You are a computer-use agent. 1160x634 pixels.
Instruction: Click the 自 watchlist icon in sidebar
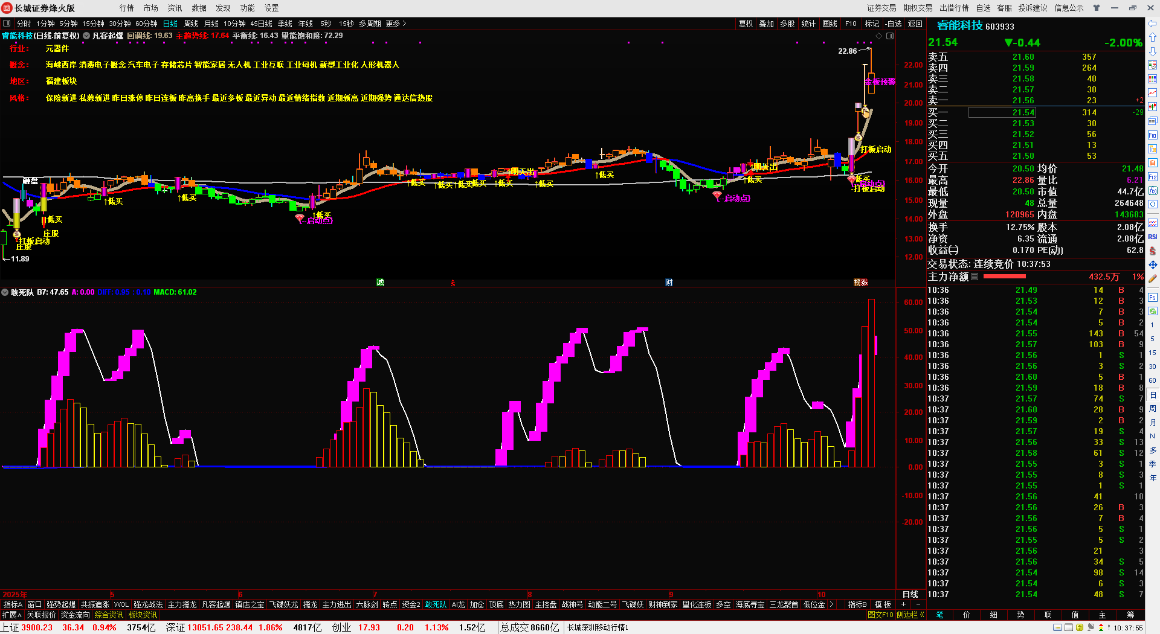(1153, 163)
